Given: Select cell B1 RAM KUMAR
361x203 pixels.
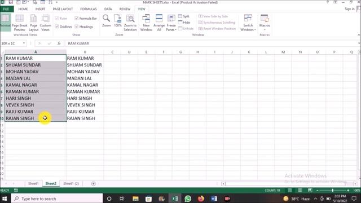Looking at the screenshot, I should 85,58.
